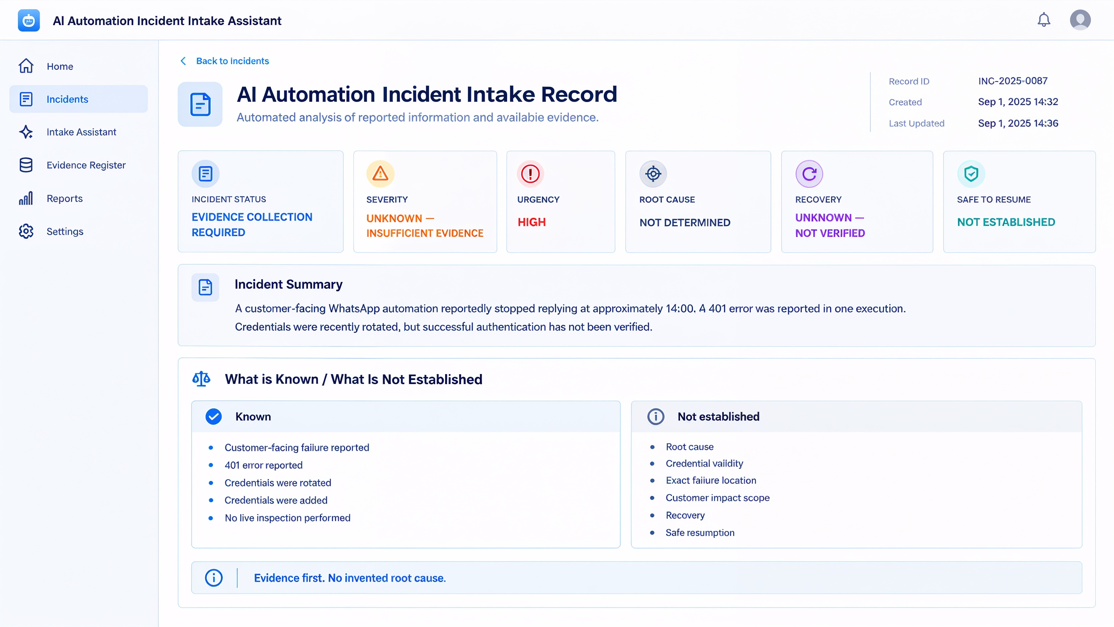This screenshot has height=627, width=1114.
Task: Click 'Safe resumption' list item
Action: click(700, 533)
